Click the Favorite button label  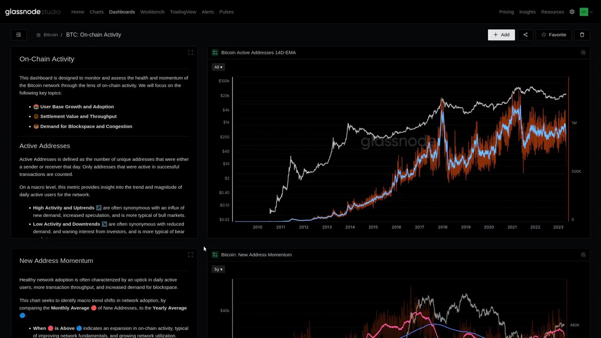[557, 35]
